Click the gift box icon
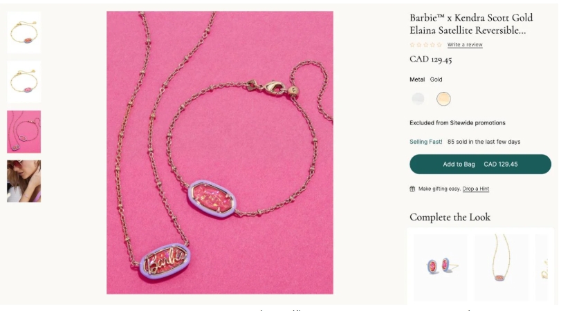This screenshot has width=561, height=311. (x=412, y=189)
